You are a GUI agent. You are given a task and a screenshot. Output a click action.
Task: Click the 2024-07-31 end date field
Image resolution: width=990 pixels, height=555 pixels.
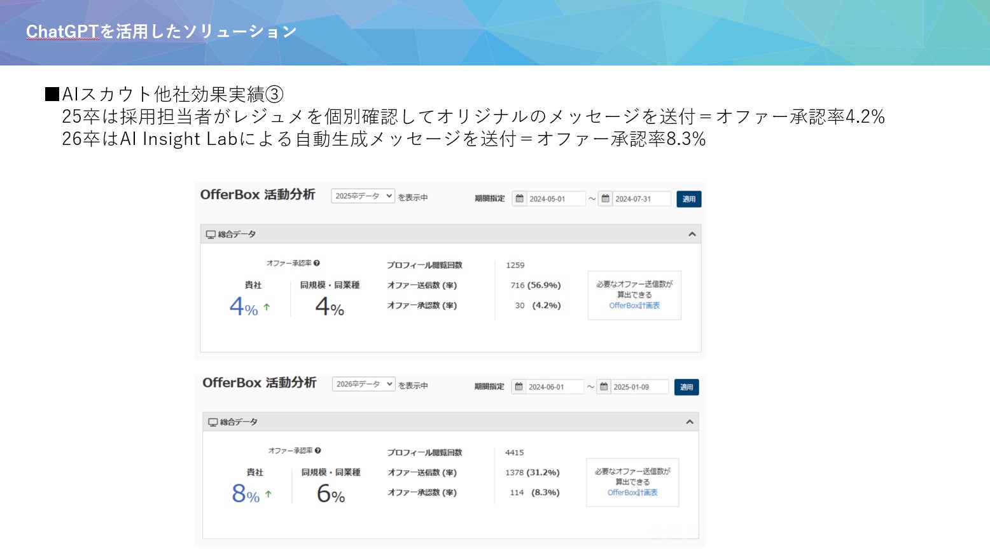coord(641,199)
